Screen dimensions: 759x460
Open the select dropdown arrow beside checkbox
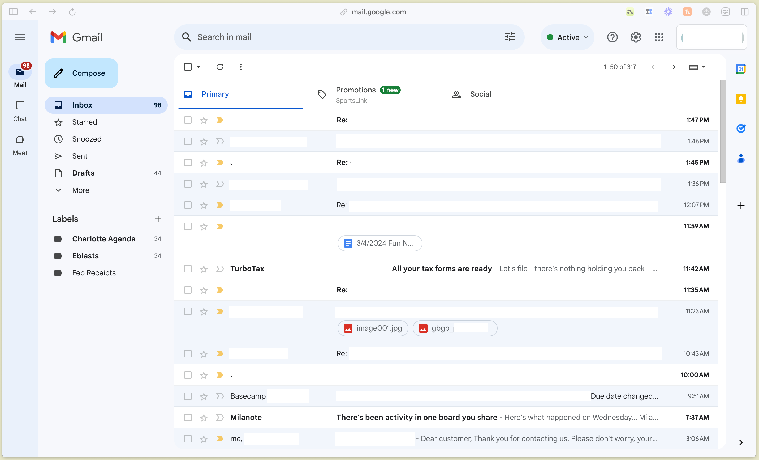199,67
